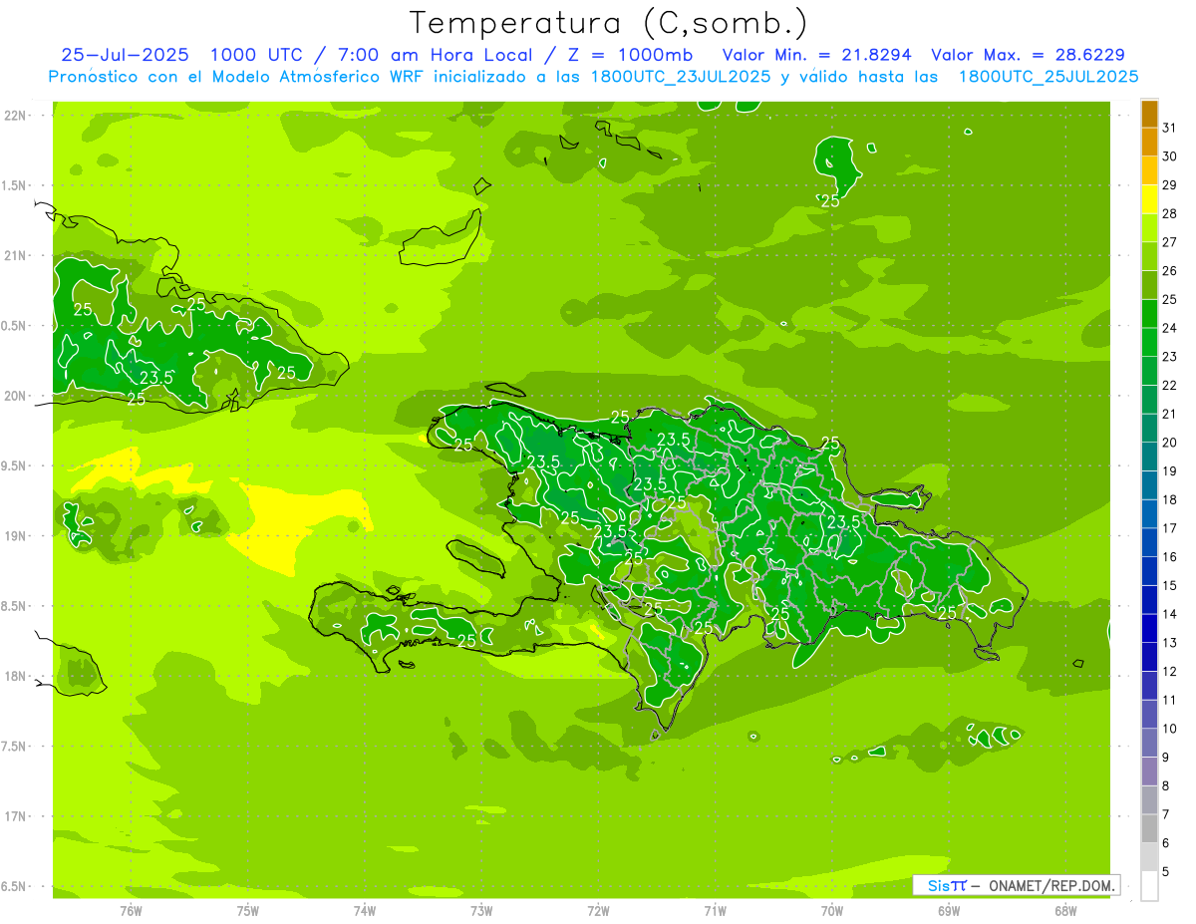Click legend value "24"
Screen dimensions: 1196x924
(1169, 328)
